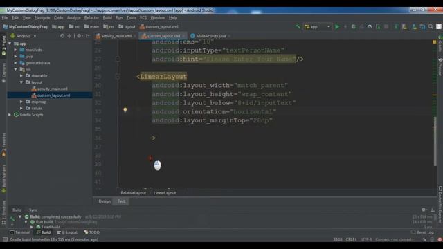Click the yellow warning marker above the editor scrollbar
The height and width of the screenshot is (249, 443).
[x=434, y=42]
